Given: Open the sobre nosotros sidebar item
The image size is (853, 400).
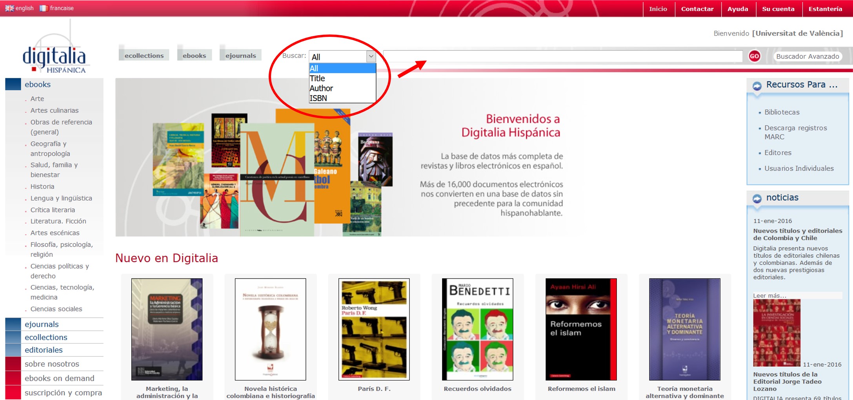Looking at the screenshot, I should [x=52, y=364].
